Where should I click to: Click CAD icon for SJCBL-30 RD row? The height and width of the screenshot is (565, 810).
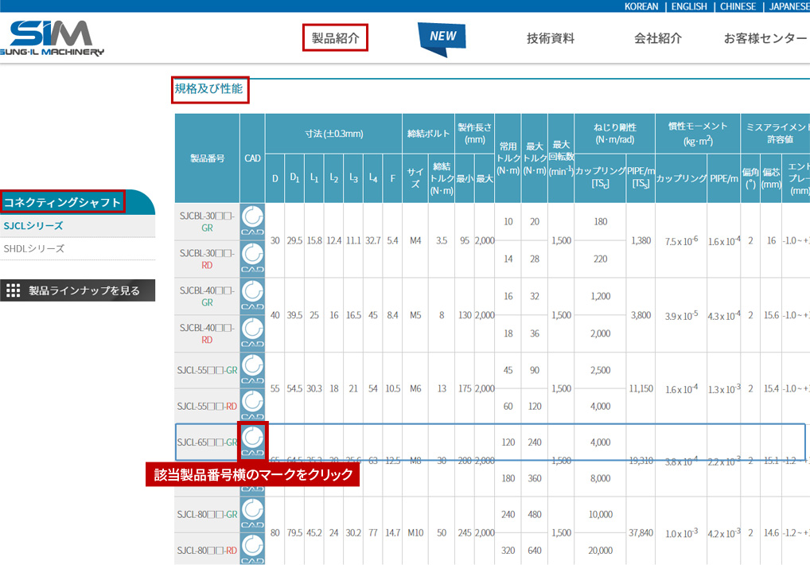(x=252, y=258)
